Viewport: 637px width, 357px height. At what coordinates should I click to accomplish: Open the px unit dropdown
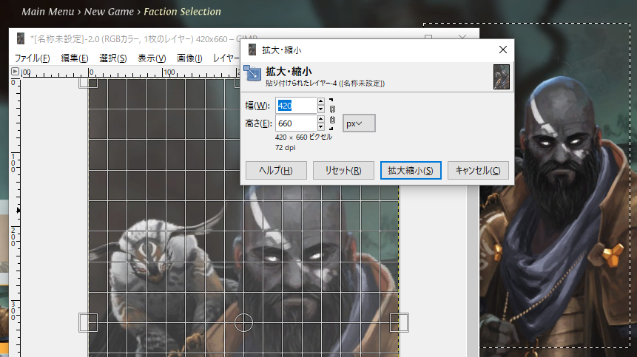(x=359, y=123)
